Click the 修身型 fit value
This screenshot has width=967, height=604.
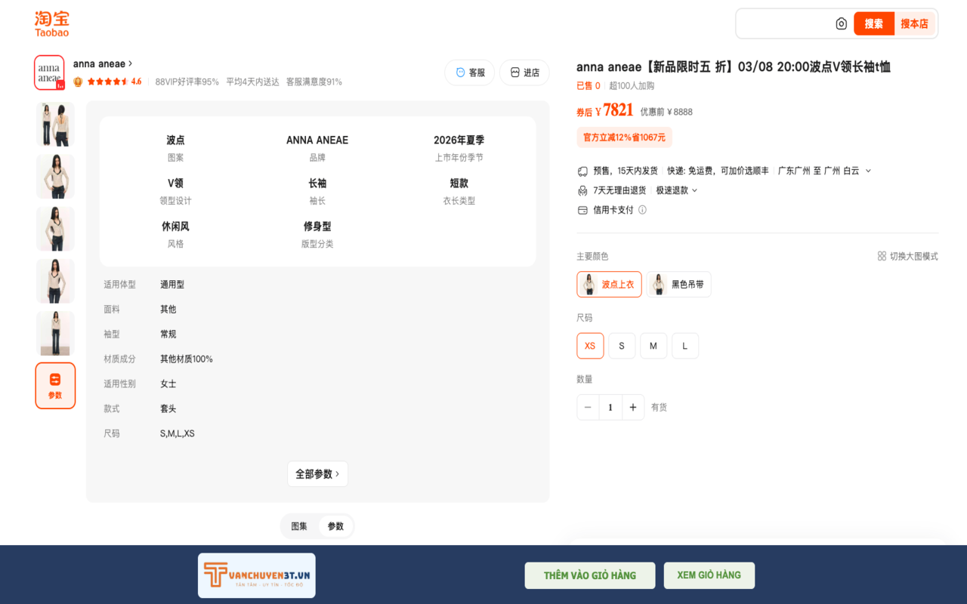(x=317, y=226)
